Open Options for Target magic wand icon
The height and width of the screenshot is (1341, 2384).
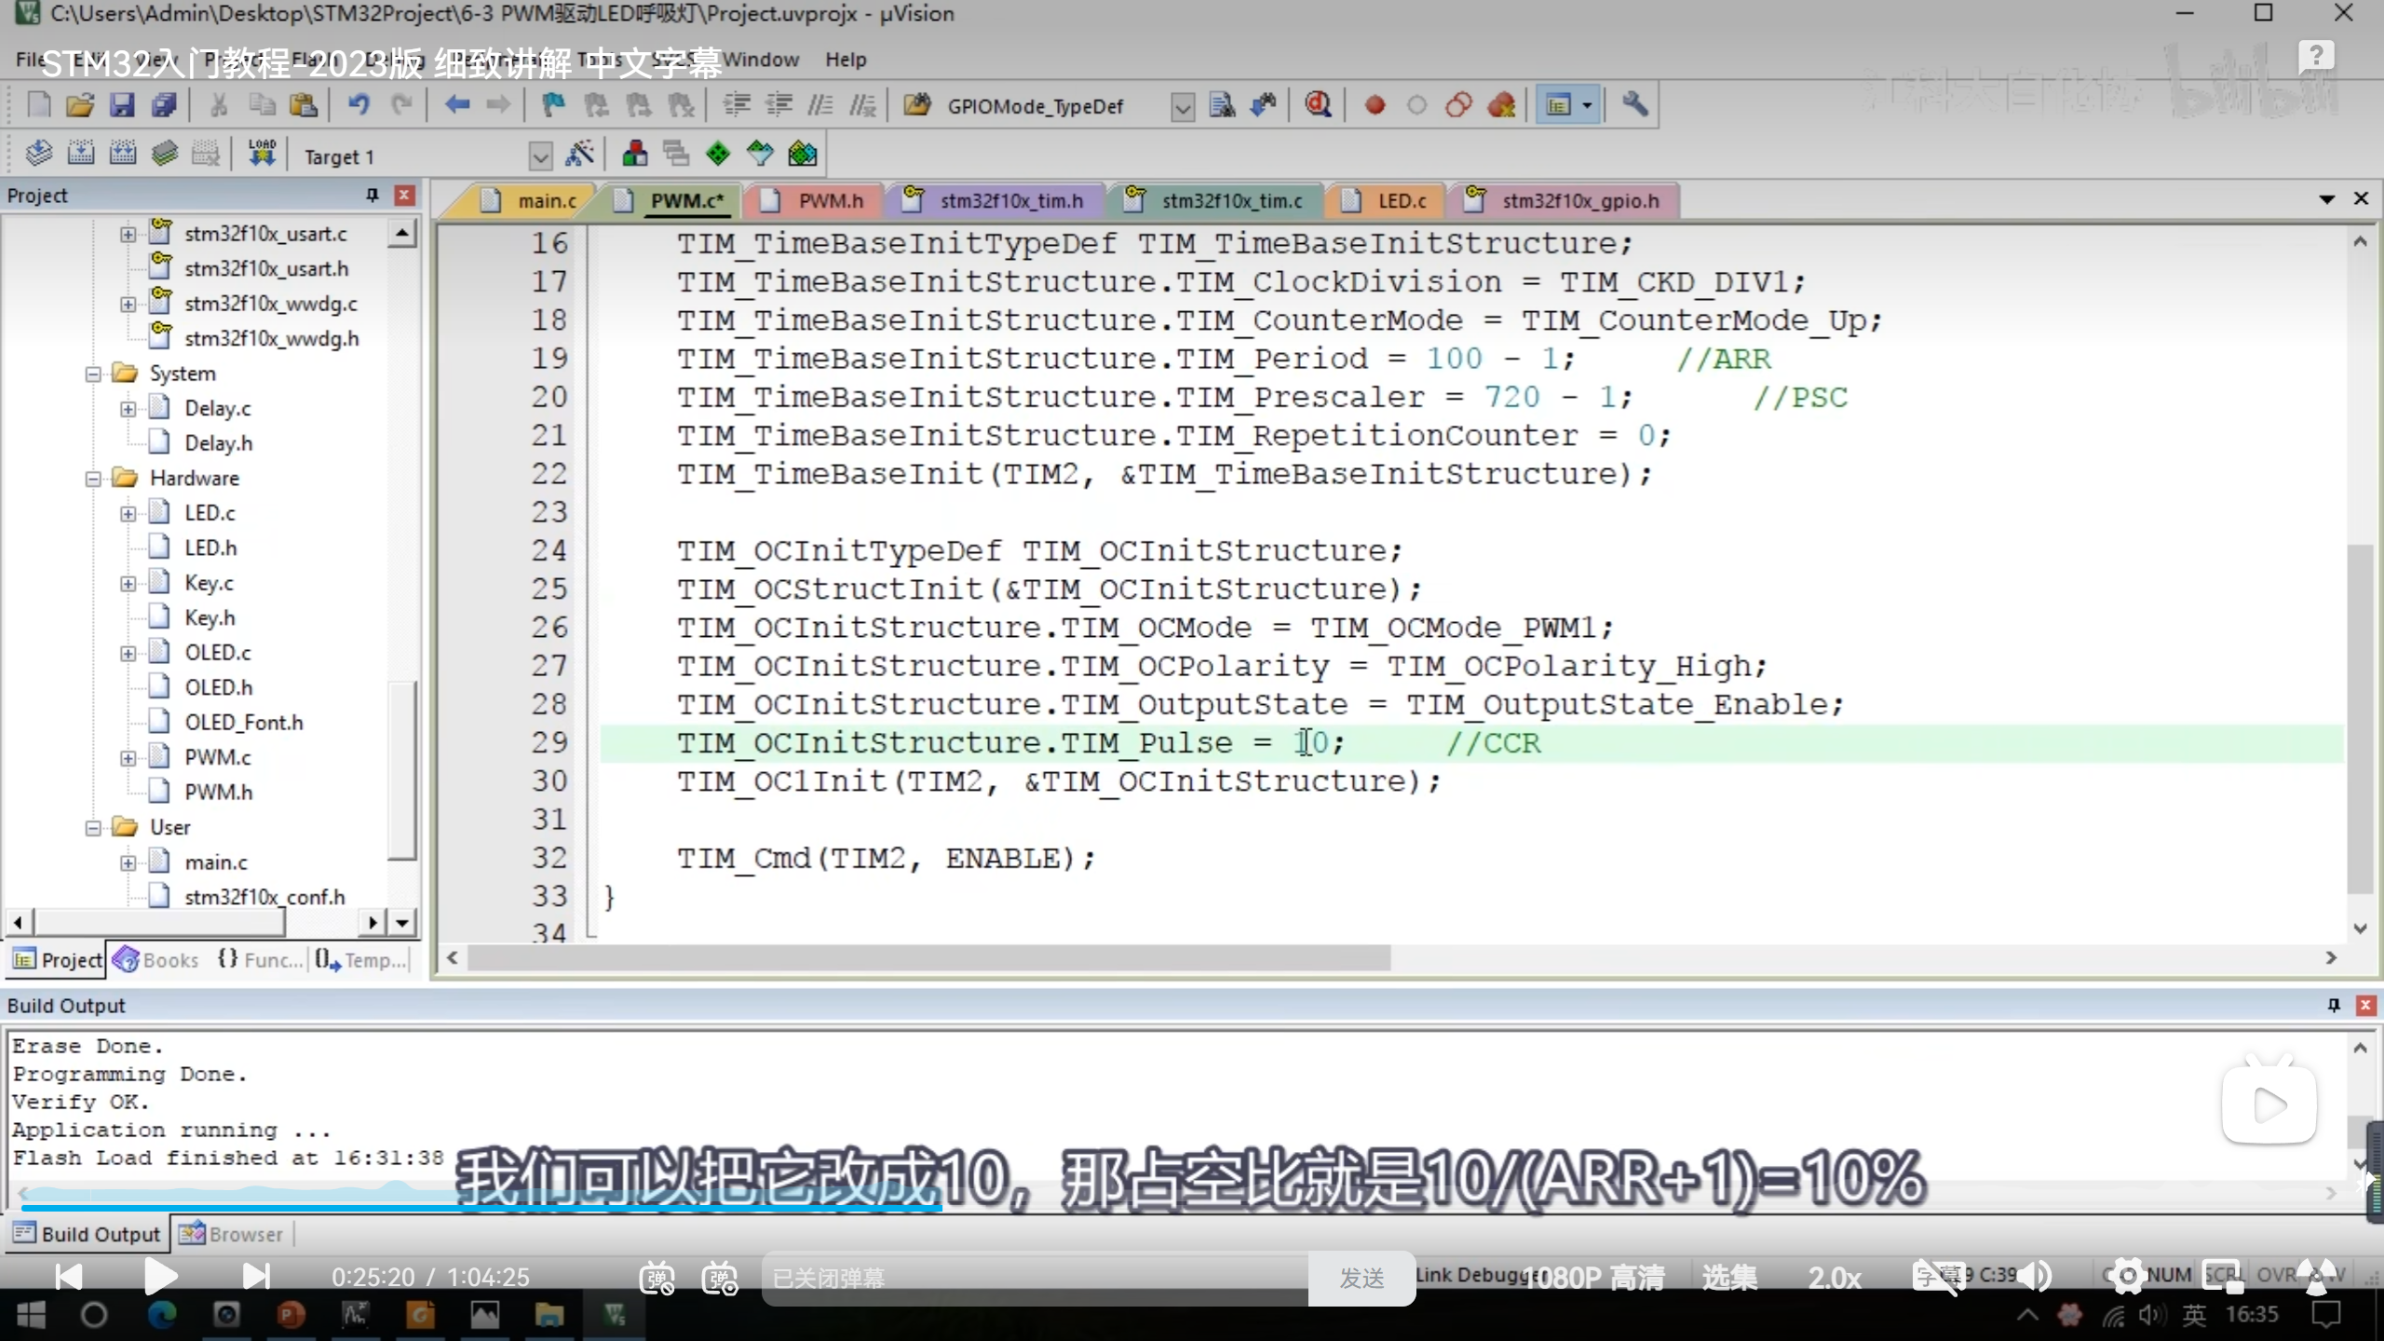579,154
